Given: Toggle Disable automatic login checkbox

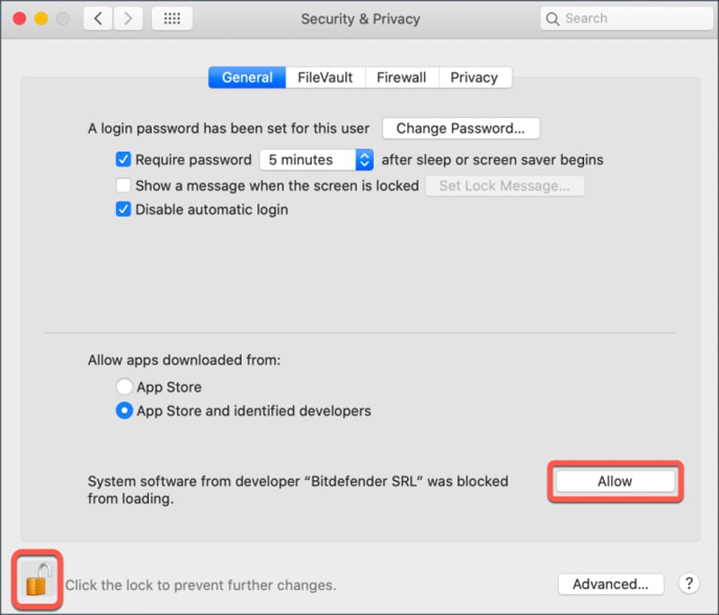Looking at the screenshot, I should click(x=124, y=209).
